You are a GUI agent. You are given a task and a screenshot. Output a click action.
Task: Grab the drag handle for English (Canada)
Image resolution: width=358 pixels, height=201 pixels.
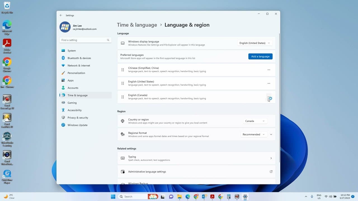123,97
